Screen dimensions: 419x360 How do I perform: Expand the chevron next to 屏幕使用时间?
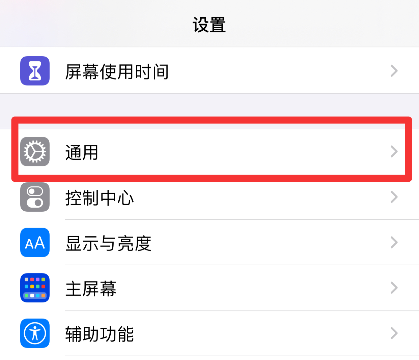point(394,71)
